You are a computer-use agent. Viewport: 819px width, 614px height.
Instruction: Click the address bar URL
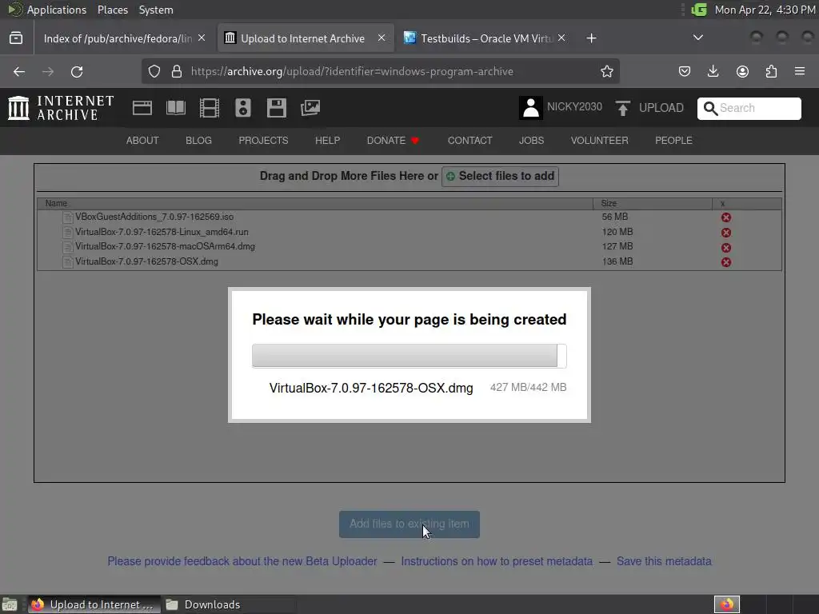pyautogui.click(x=352, y=71)
